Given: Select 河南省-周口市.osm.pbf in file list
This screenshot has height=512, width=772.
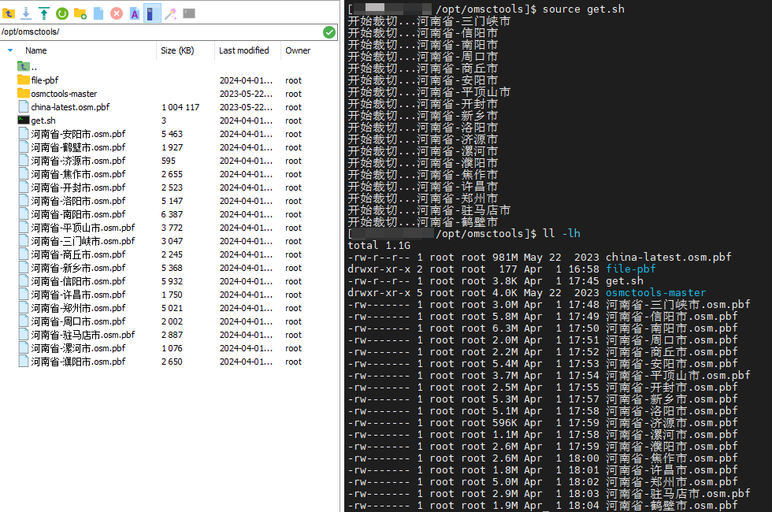Looking at the screenshot, I should [x=78, y=321].
